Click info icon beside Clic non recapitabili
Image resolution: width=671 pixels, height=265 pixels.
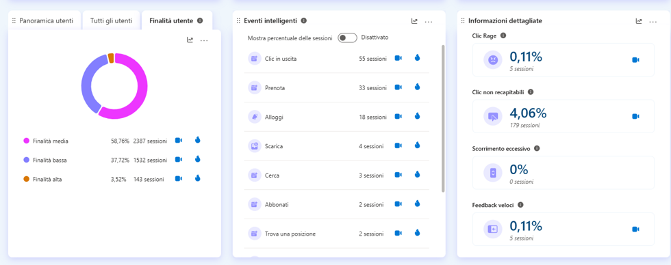click(x=531, y=92)
